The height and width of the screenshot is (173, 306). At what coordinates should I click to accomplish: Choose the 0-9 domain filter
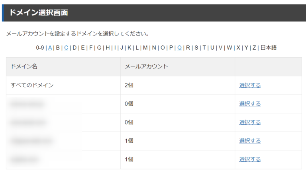(40, 48)
